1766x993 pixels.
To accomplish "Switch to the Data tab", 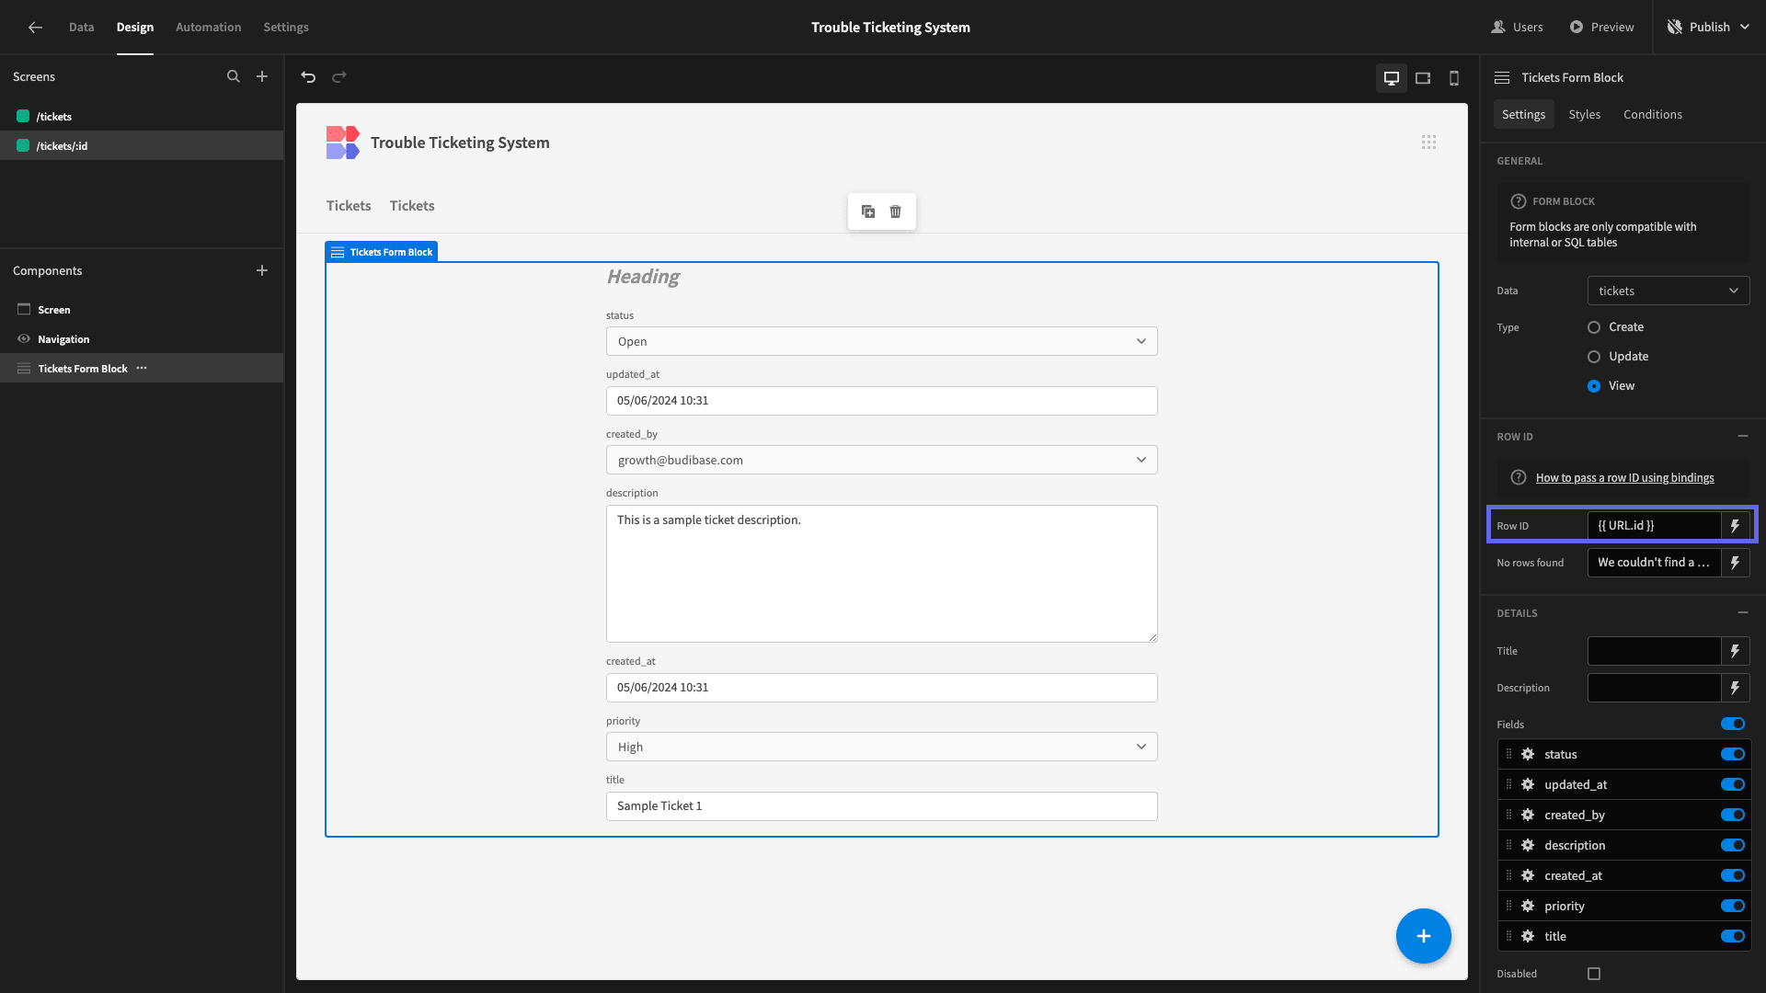I will (81, 28).
